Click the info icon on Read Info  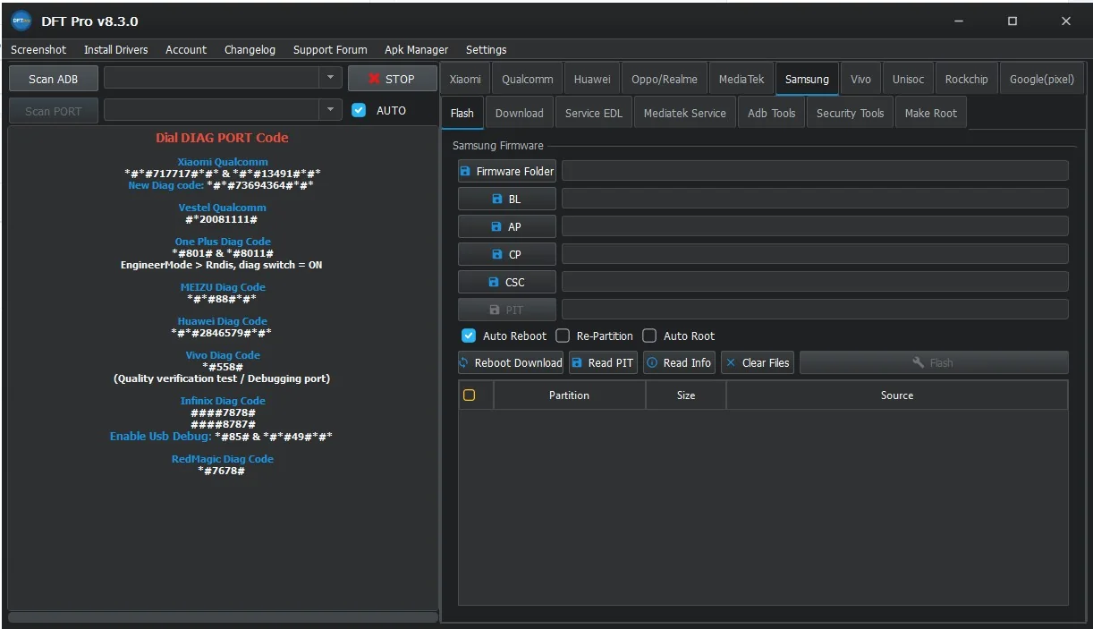(652, 362)
